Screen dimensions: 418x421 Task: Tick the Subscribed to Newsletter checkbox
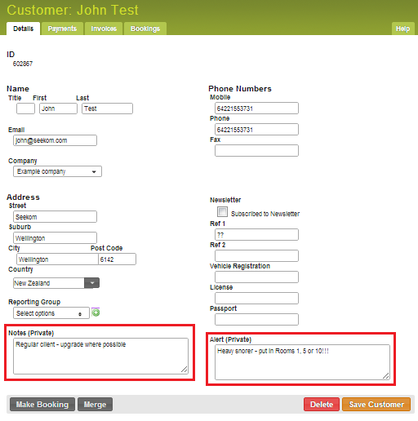[222, 211]
